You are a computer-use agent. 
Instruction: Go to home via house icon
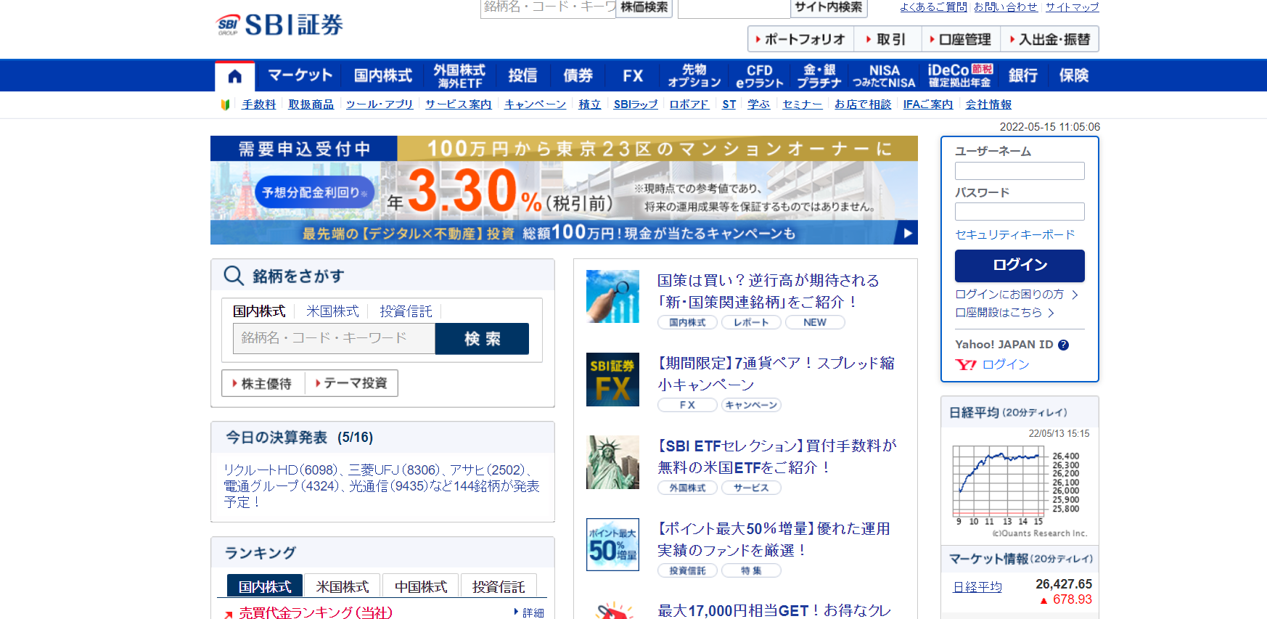tap(234, 75)
